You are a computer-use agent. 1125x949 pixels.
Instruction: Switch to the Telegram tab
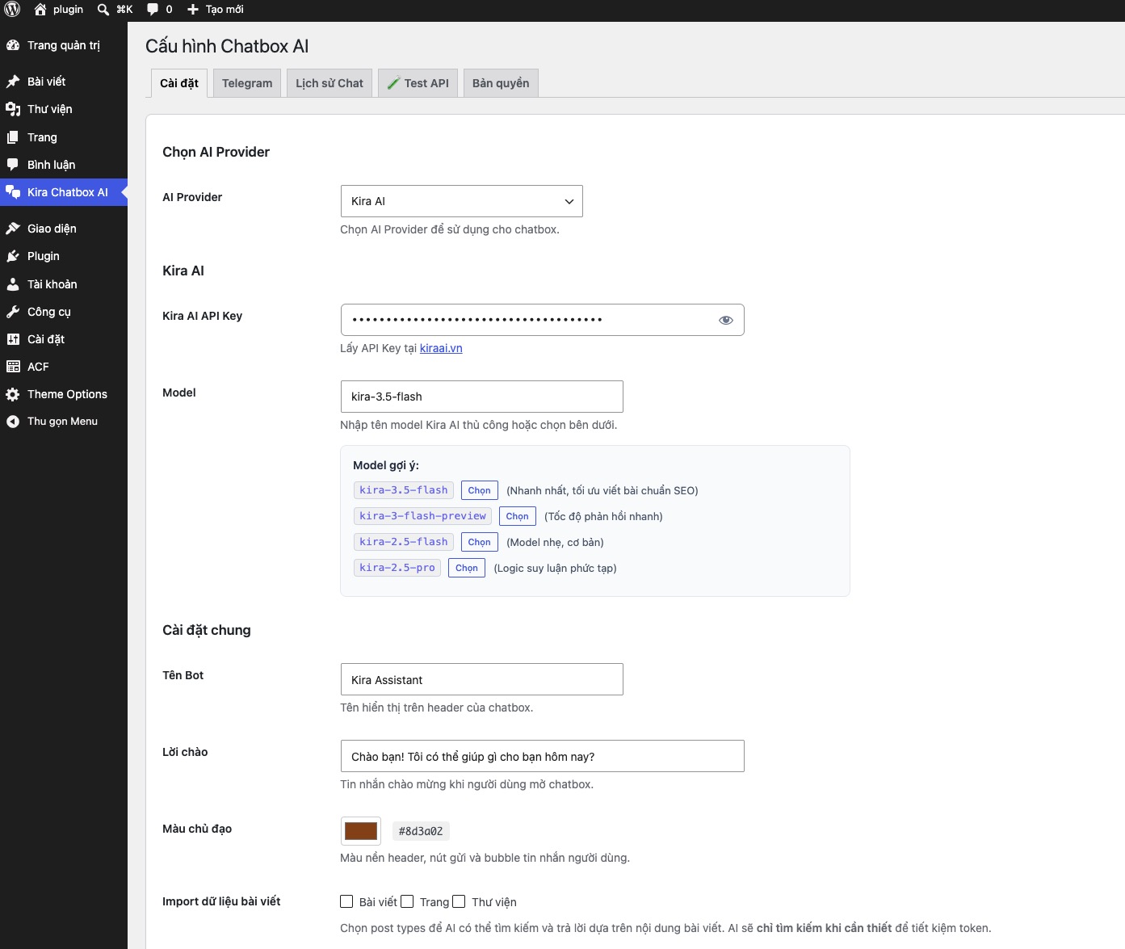click(247, 83)
